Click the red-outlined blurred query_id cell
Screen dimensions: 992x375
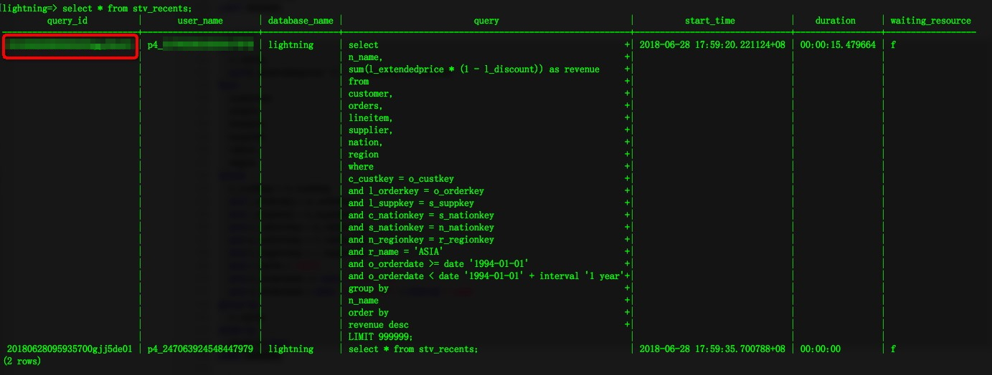pos(70,46)
